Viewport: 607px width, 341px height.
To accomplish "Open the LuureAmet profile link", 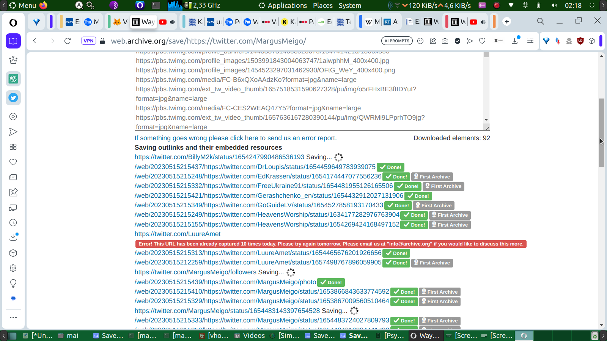I will [178, 234].
